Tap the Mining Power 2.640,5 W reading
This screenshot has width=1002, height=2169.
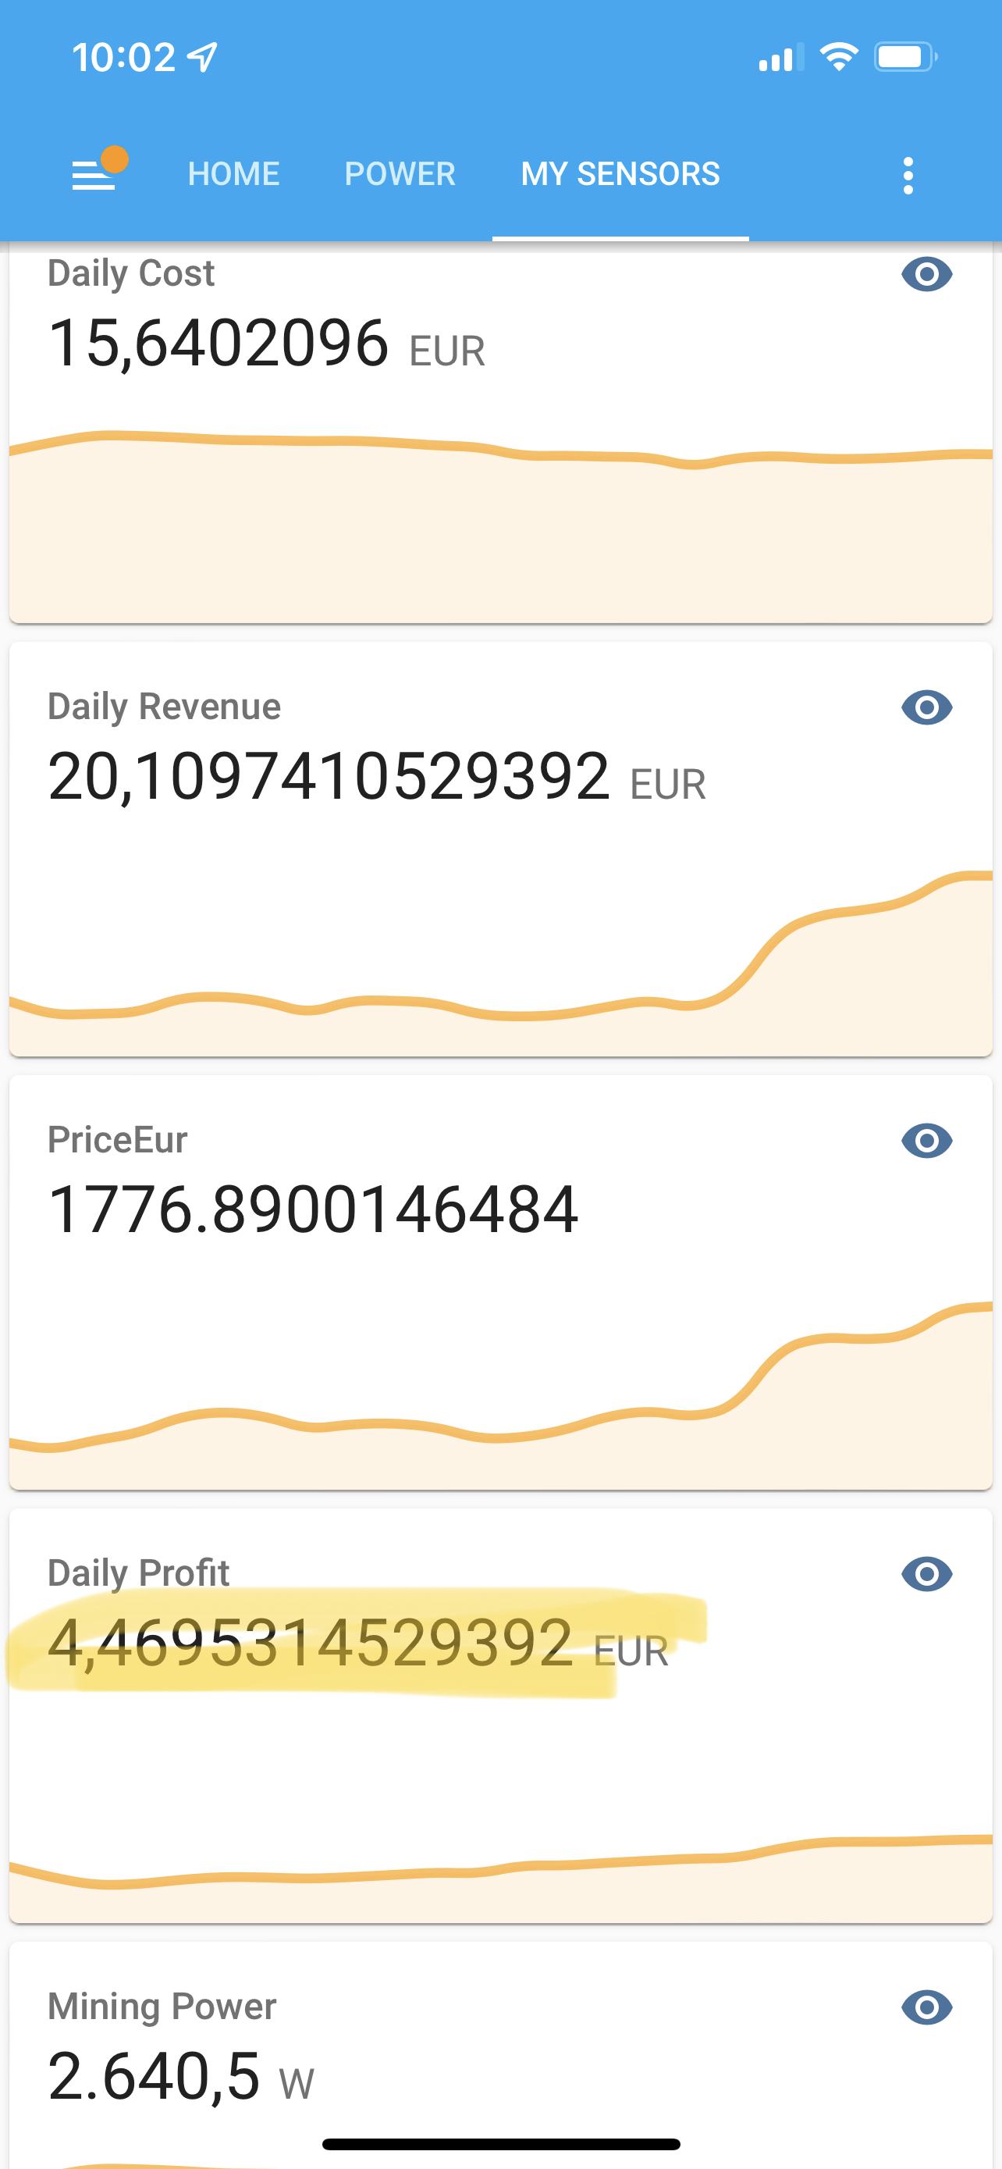181,2076
